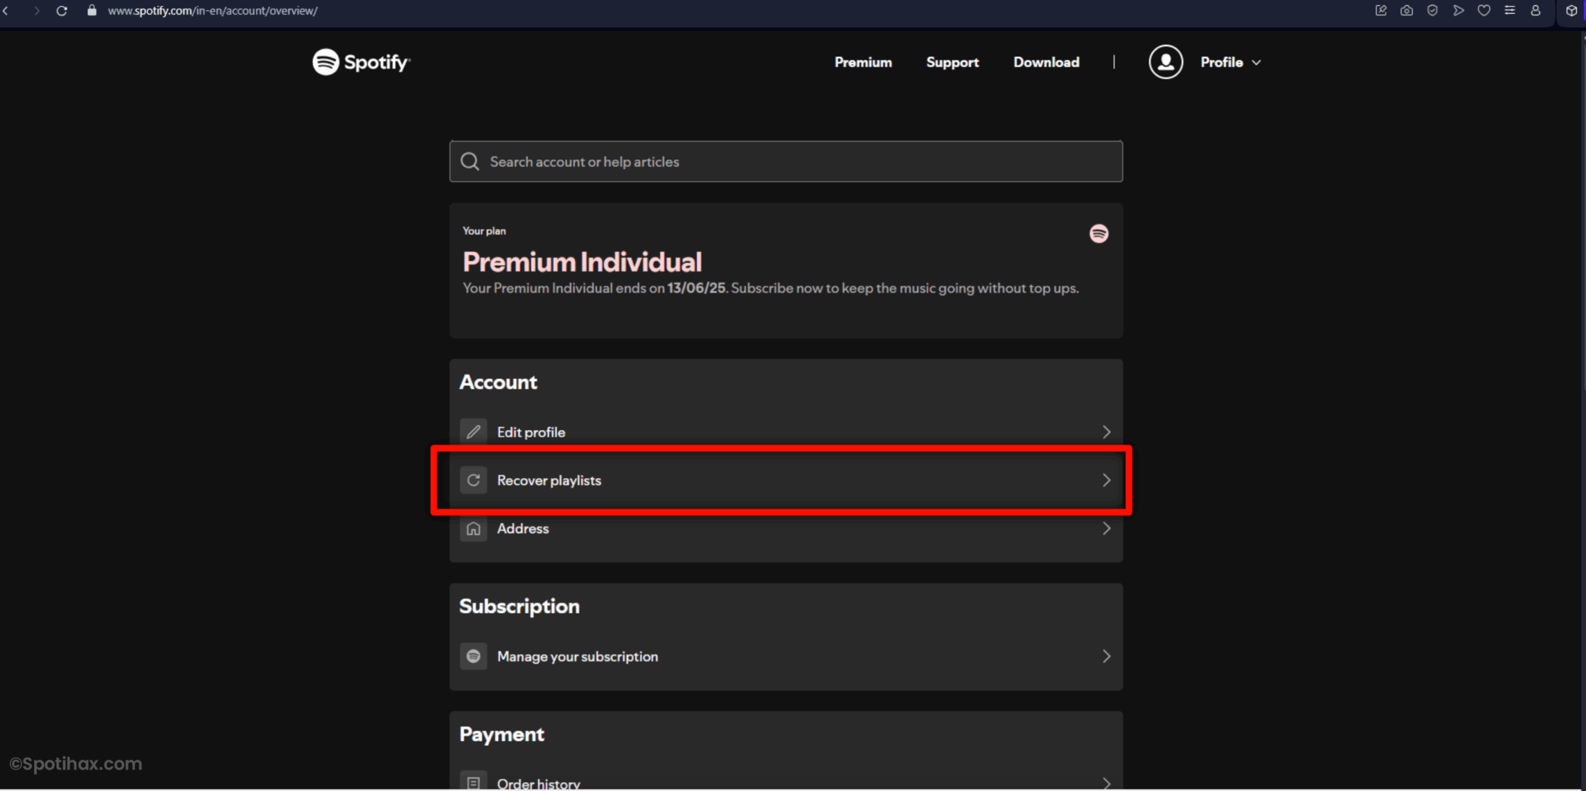
Task: Click the 'Payment' section heading
Action: click(502, 734)
